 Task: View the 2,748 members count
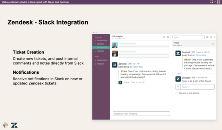(x=118, y=39)
